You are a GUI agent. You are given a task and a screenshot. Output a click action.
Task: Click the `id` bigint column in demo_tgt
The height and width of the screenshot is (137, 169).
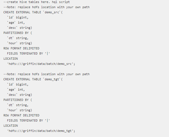coord(17,84)
